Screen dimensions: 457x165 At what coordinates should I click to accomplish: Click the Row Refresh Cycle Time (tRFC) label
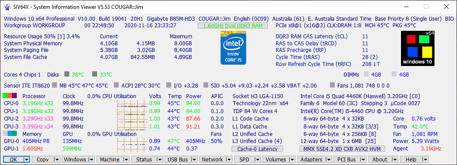[x=313, y=64]
